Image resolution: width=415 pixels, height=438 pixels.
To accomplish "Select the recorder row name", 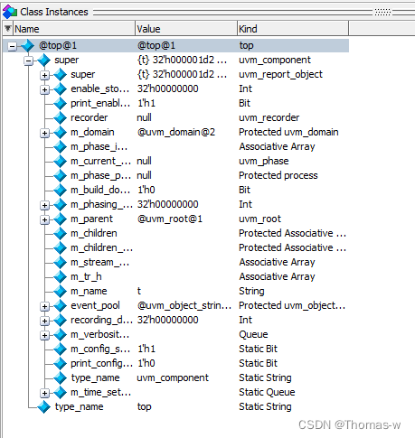I will tap(89, 117).
